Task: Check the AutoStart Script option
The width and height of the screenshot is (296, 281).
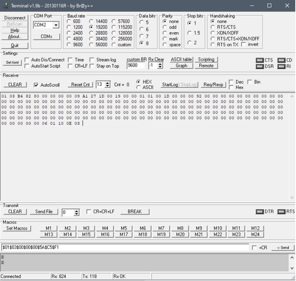Action: [x=27, y=66]
